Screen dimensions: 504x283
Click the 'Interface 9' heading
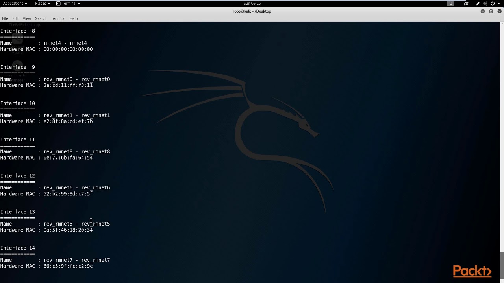click(x=18, y=67)
